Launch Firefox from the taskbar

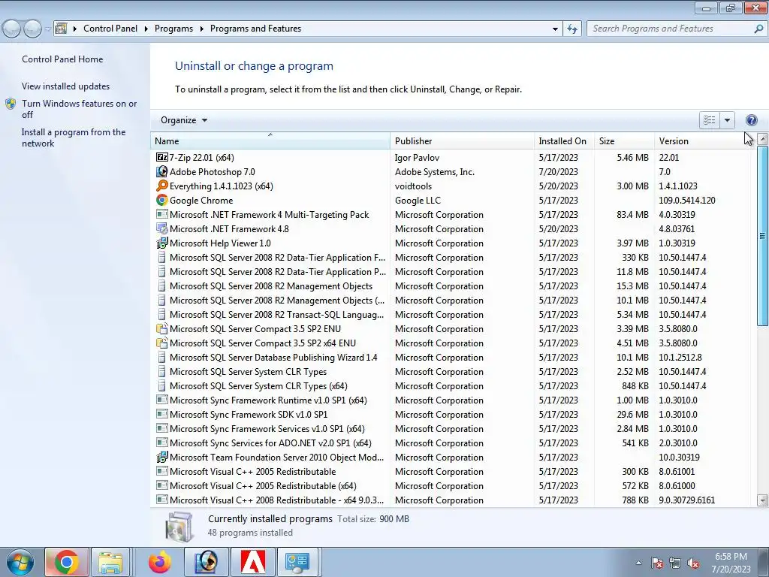tap(160, 562)
